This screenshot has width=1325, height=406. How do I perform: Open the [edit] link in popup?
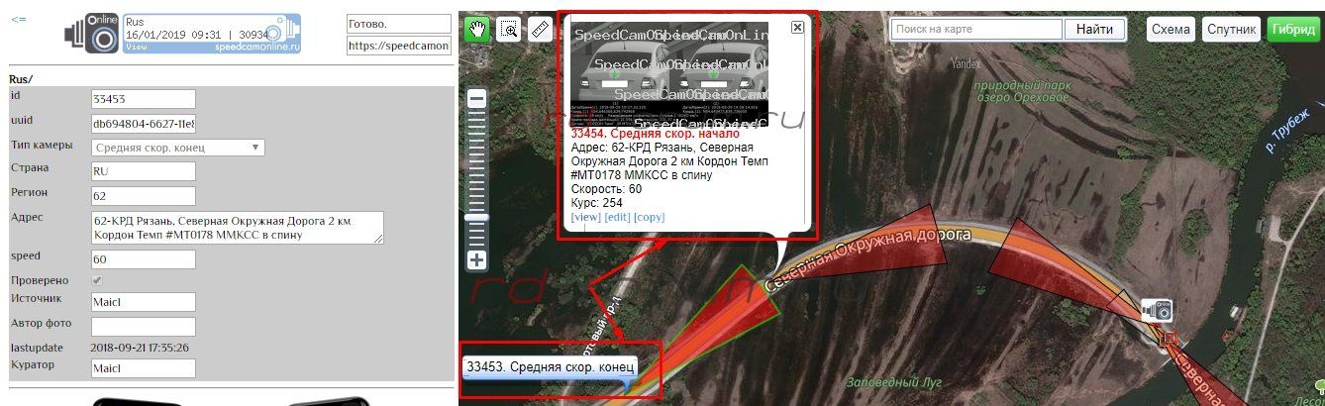click(617, 217)
